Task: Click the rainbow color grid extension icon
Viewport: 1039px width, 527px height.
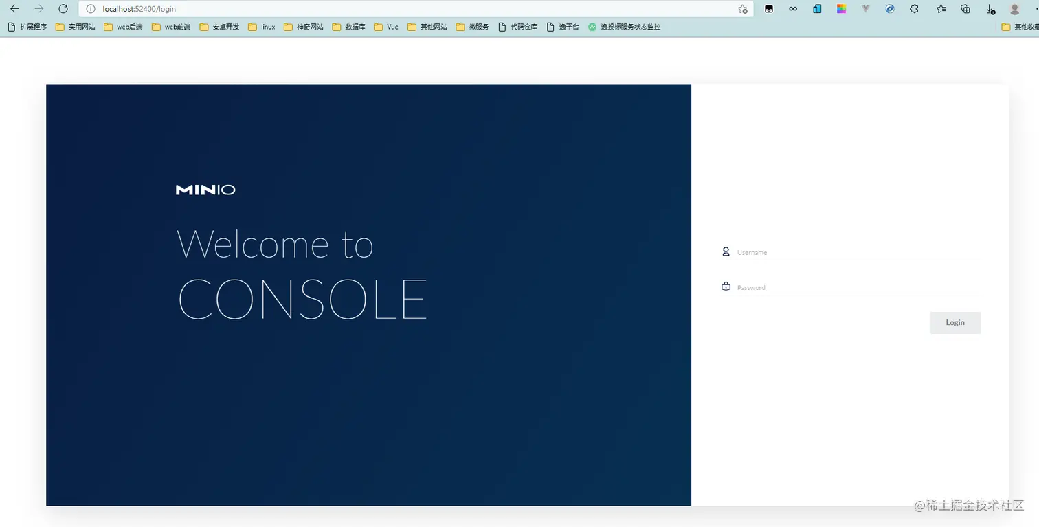Action: 841,9
